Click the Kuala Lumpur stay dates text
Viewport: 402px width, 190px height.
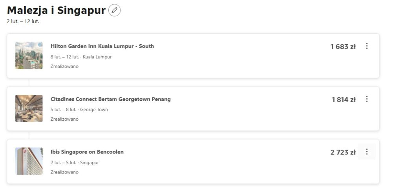click(81, 57)
